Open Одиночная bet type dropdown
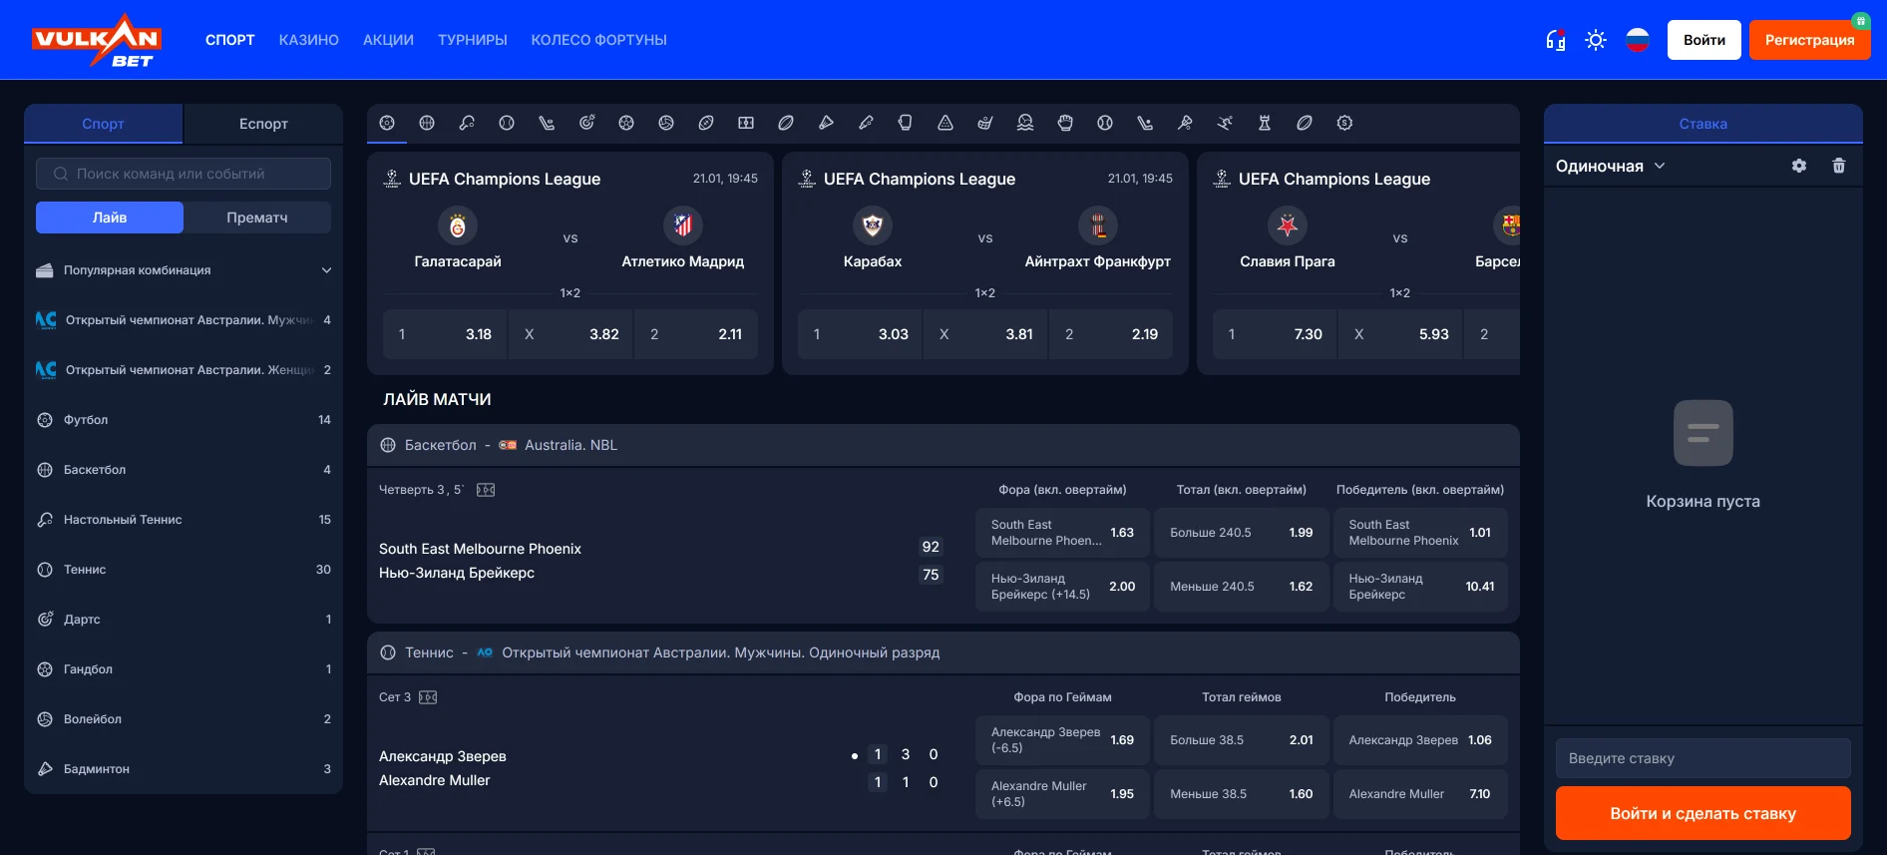The width and height of the screenshot is (1887, 855). point(1610,166)
